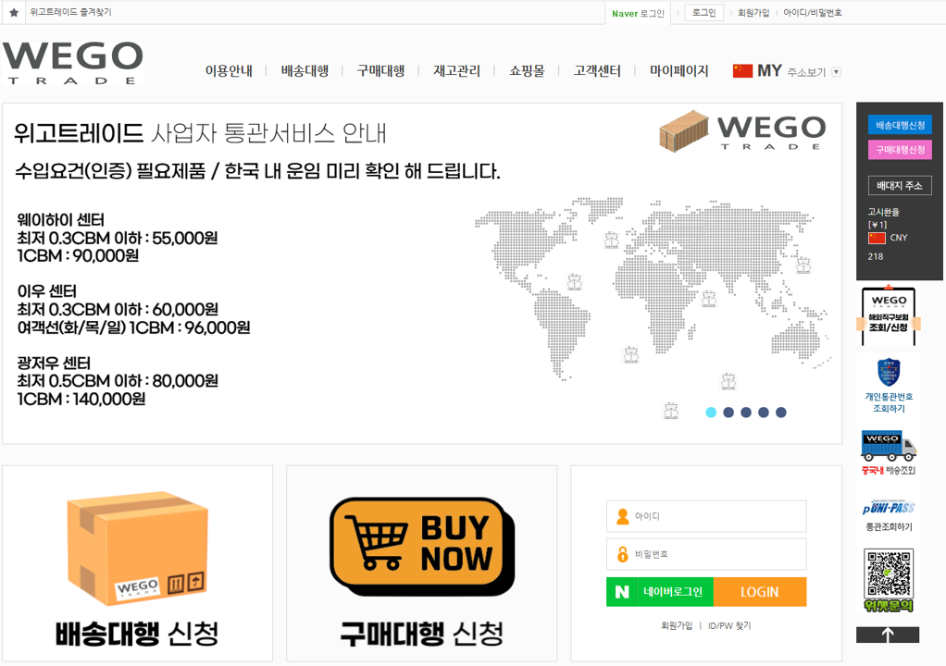Select the last carousel slide dot
Viewport: 946px width, 666px height.
pos(780,413)
